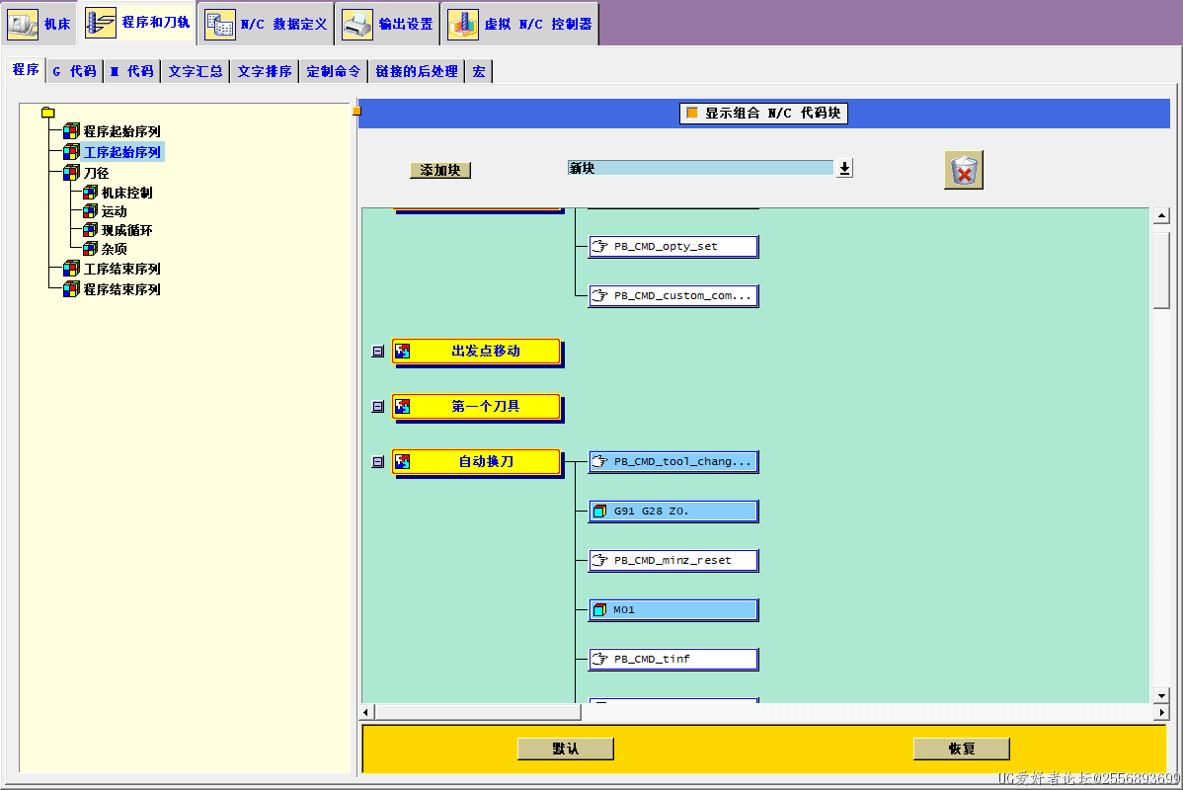The height and width of the screenshot is (790, 1183).
Task: Click the vertical scrollbar thumb
Action: [x=1161, y=271]
